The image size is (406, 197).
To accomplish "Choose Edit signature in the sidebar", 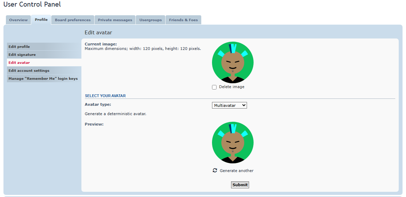I will coord(44,55).
